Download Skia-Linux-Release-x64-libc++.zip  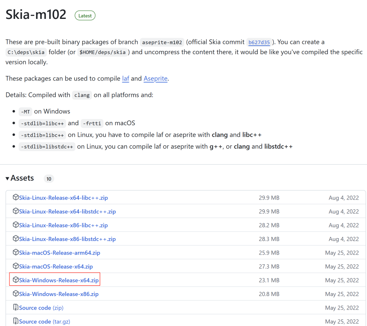click(x=64, y=198)
